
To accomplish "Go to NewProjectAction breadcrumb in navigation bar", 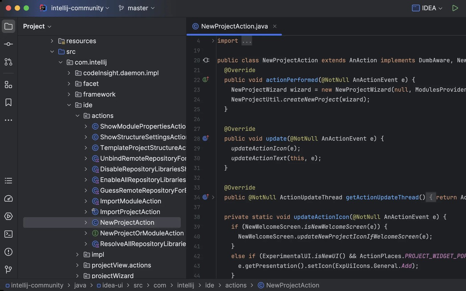I will click(288, 285).
